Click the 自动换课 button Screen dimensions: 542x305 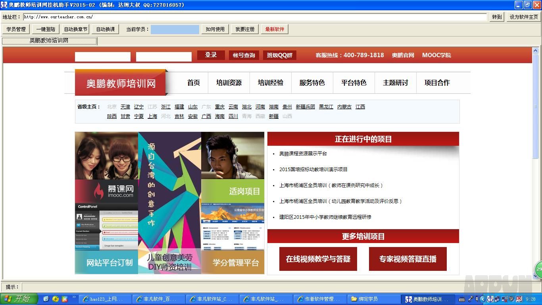click(106, 29)
